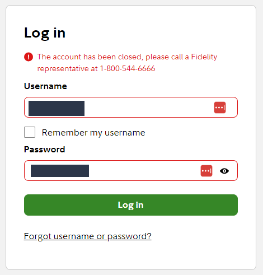Click the word 'Fidelity' in error message

pos(204,57)
